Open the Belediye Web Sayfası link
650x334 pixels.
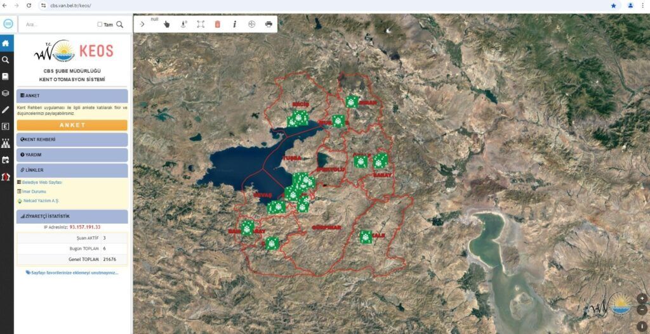point(43,182)
